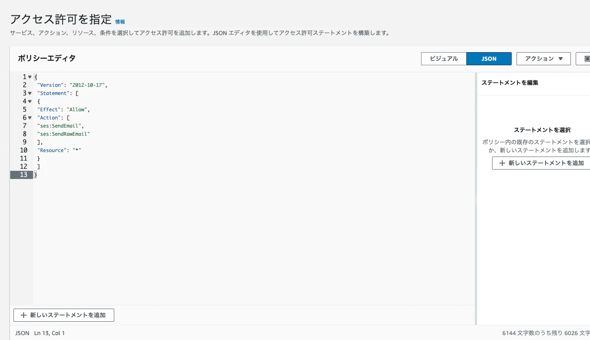Click the "ses:SendRawEmail" string

[63, 134]
